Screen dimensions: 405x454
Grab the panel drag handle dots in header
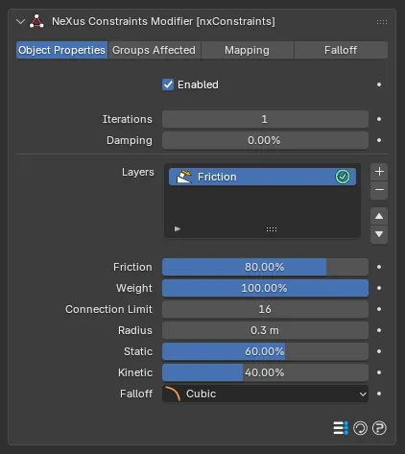tap(382, 22)
